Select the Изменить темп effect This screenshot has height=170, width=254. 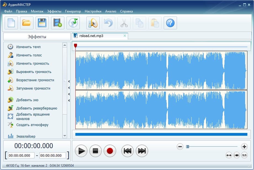point(28,47)
